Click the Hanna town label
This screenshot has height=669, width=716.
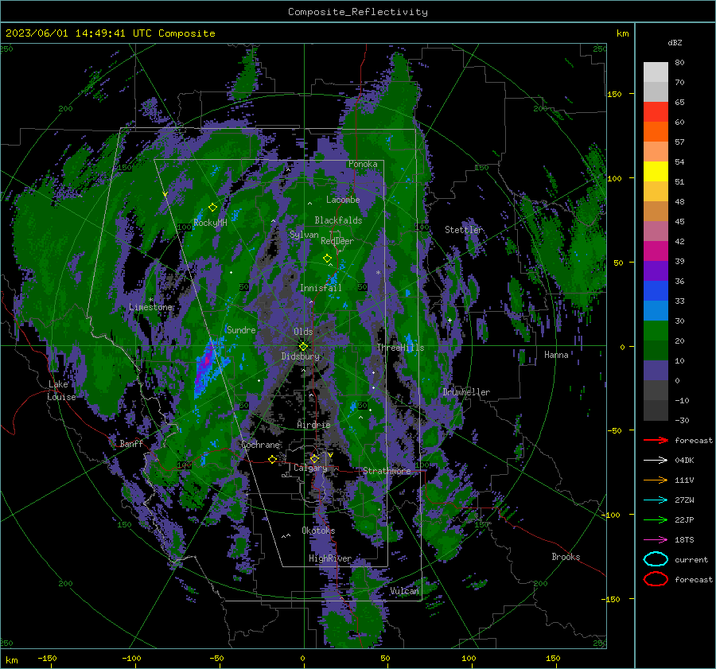556,355
